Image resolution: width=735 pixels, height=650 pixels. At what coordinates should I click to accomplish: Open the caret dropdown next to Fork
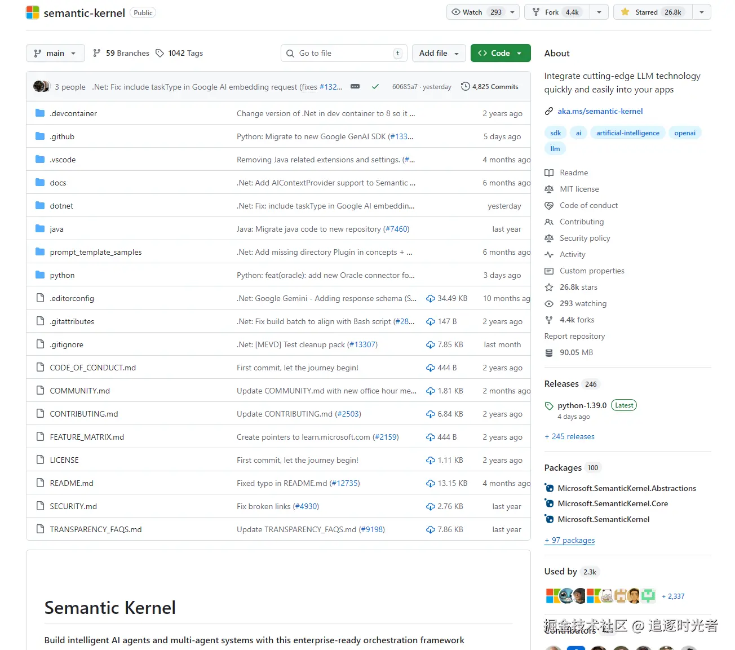[x=599, y=12]
